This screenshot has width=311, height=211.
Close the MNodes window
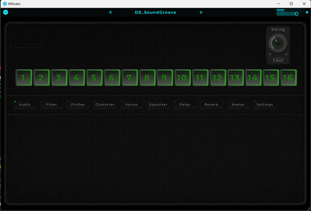304,4
